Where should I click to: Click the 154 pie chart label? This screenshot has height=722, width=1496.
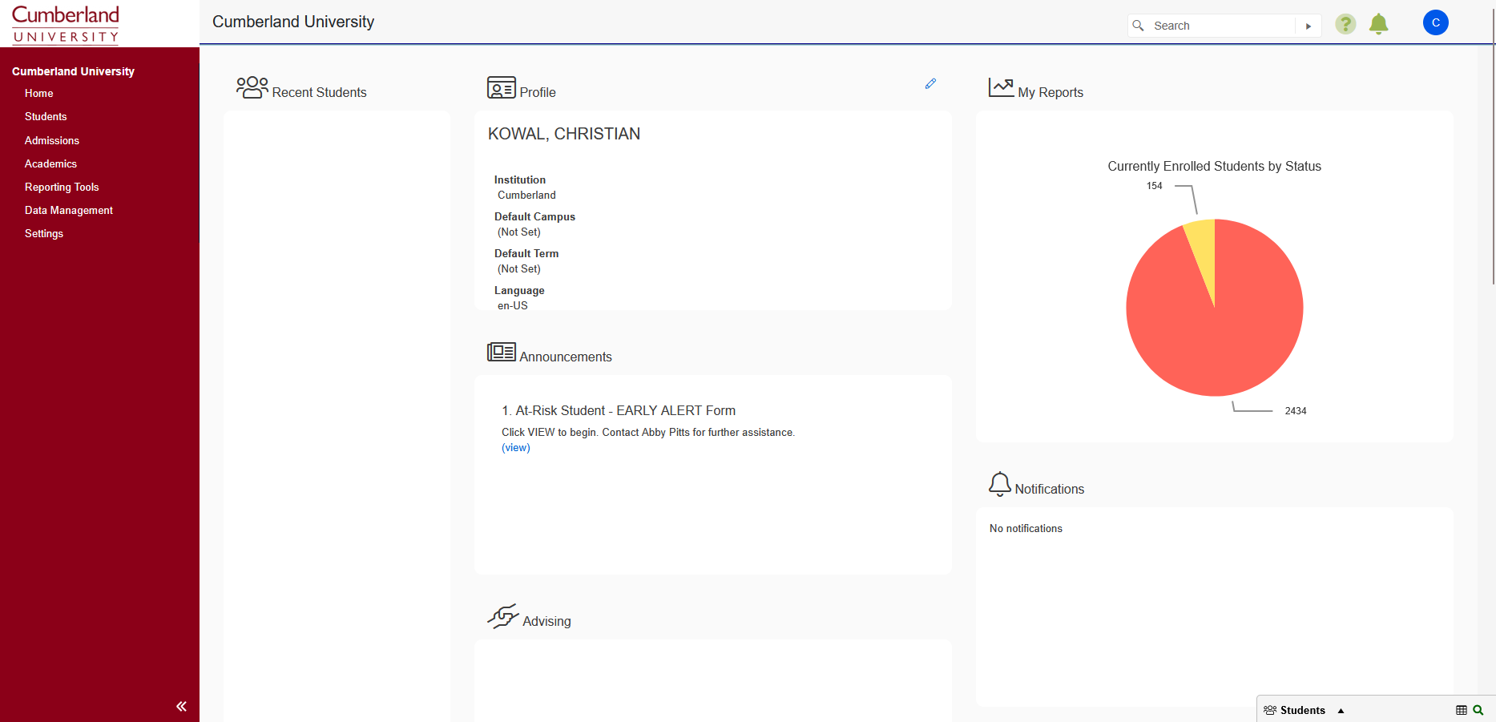point(1154,186)
